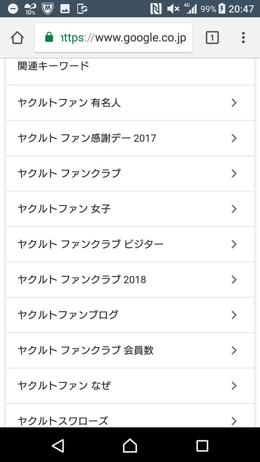Tap the Chrome home icon
The image size is (260, 462).
pos(17,38)
